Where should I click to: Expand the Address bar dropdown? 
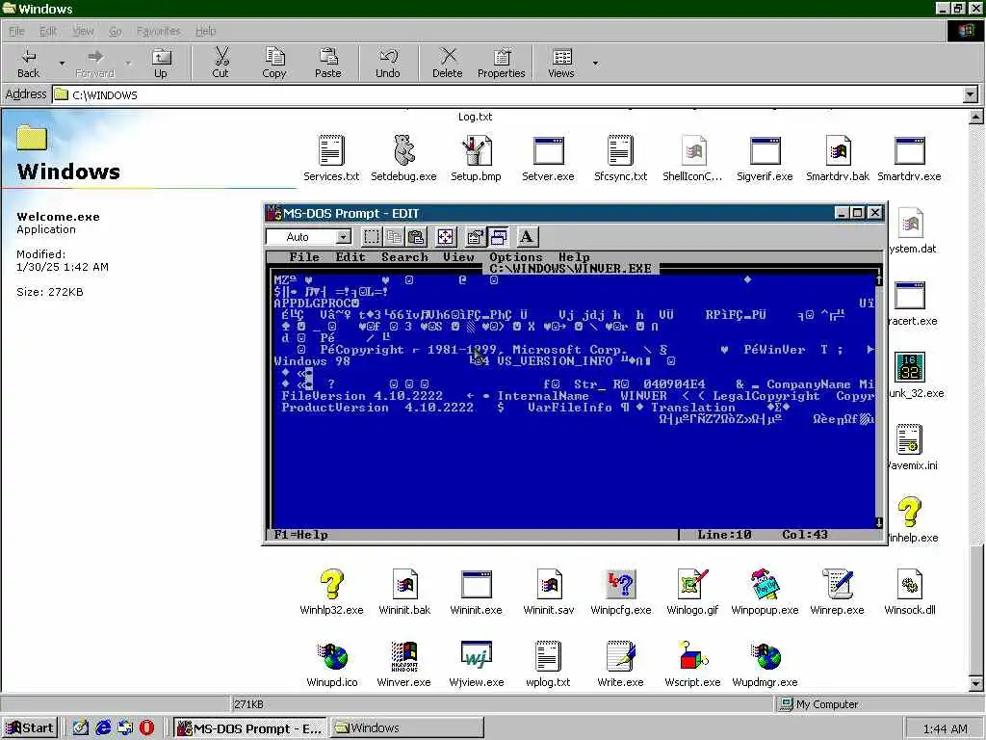[x=971, y=95]
